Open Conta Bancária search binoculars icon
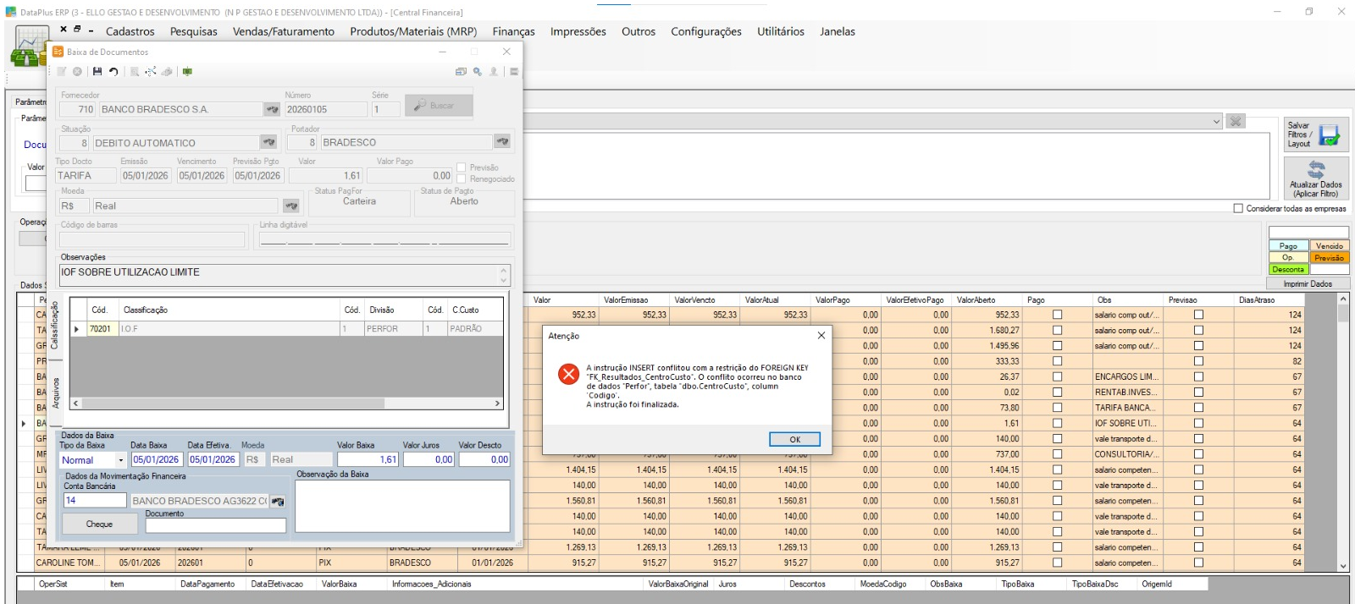Screen dimensions: 1355x604 pyautogui.click(x=278, y=501)
